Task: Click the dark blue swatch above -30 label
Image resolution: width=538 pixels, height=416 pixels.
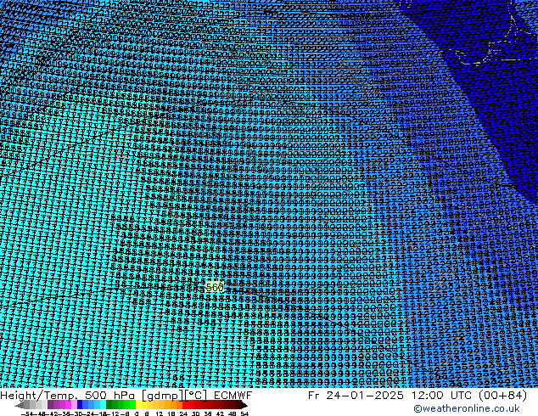Action: (80, 405)
